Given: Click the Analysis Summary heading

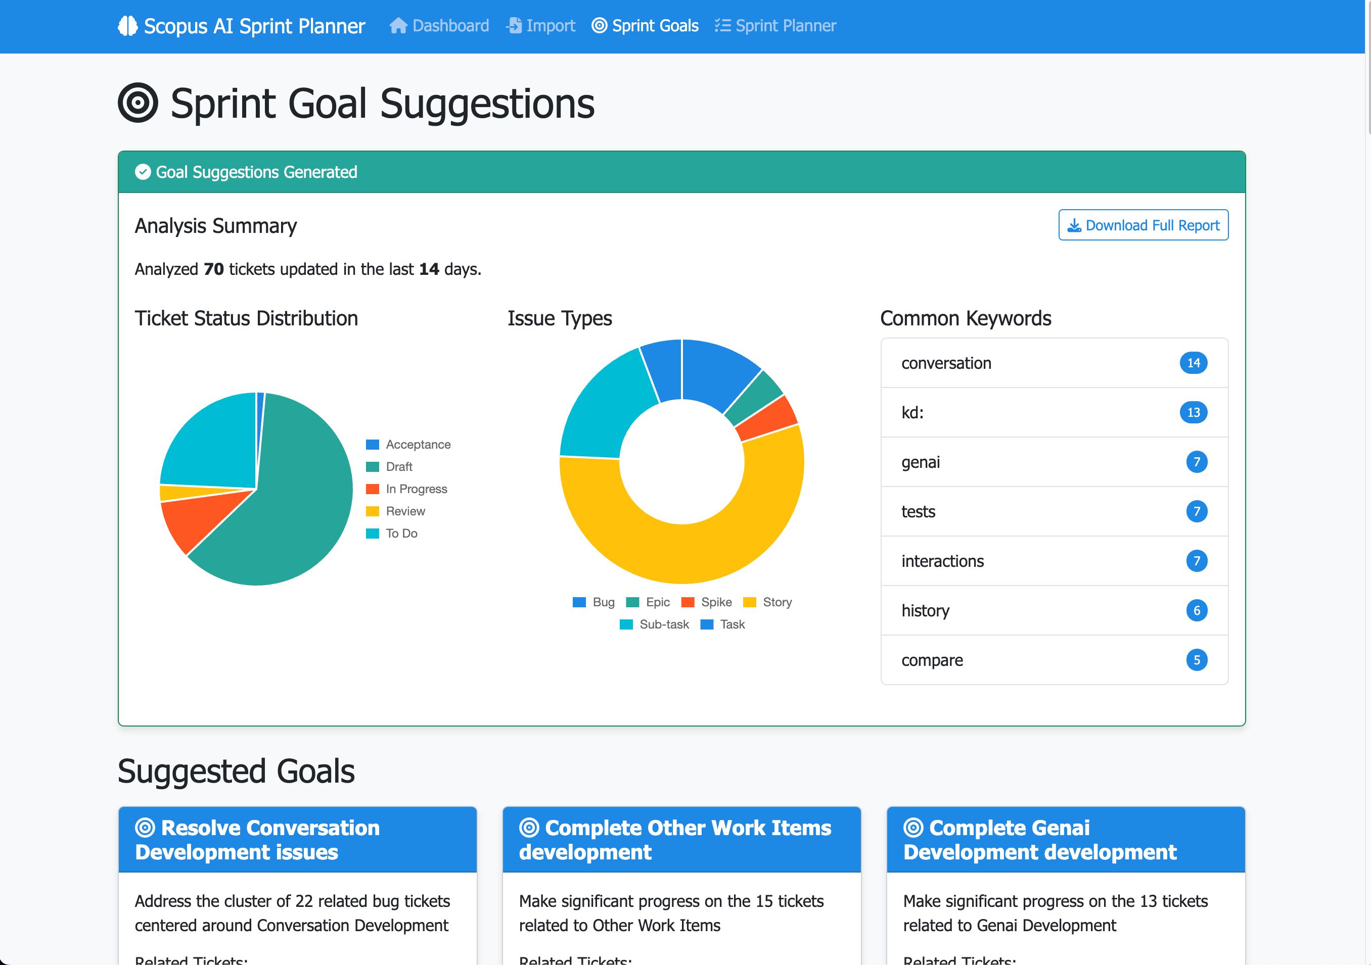Looking at the screenshot, I should 215,225.
